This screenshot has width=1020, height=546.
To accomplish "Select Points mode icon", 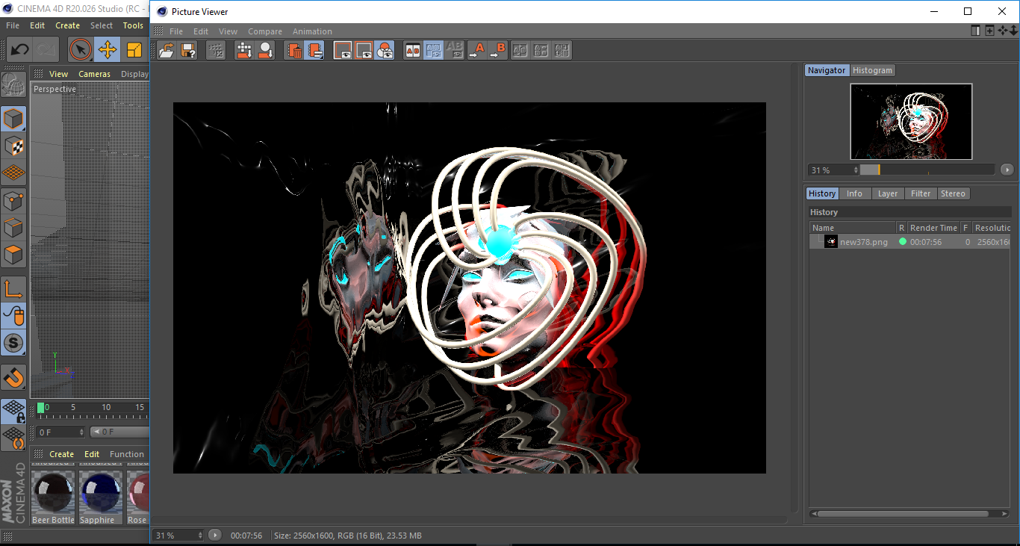I will (13, 201).
